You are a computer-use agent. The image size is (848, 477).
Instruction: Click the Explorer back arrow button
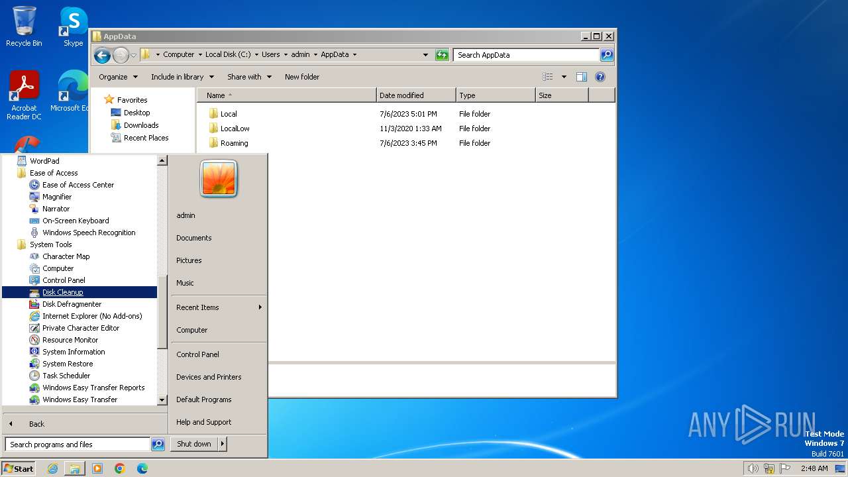pyautogui.click(x=102, y=55)
